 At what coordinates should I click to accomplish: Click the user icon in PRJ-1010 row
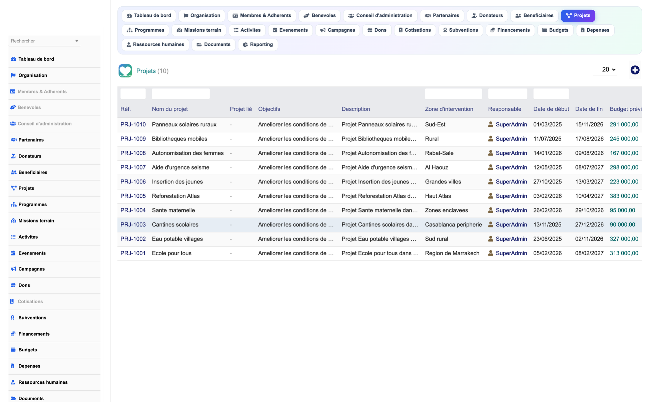tap(491, 124)
